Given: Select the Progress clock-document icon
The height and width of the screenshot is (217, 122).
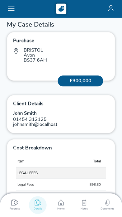Looking at the screenshot, I should click(15, 203).
